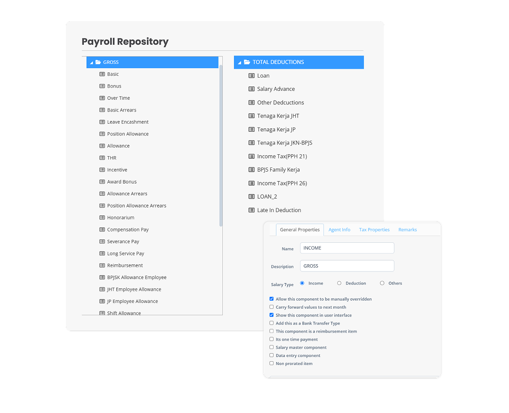
Task: Click the list icon beside Basic
Action: pyautogui.click(x=102, y=74)
